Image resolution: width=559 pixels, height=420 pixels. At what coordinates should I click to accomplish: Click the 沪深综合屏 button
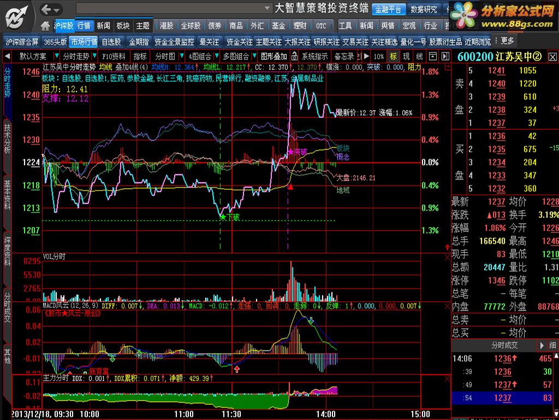coord(22,42)
